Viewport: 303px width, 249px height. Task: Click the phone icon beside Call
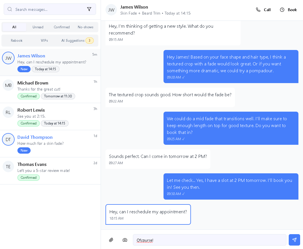click(258, 10)
